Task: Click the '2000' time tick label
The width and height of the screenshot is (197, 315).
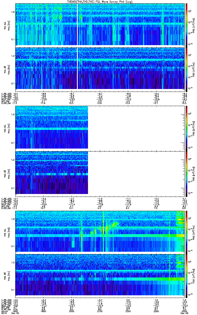Action: (x=71, y=311)
